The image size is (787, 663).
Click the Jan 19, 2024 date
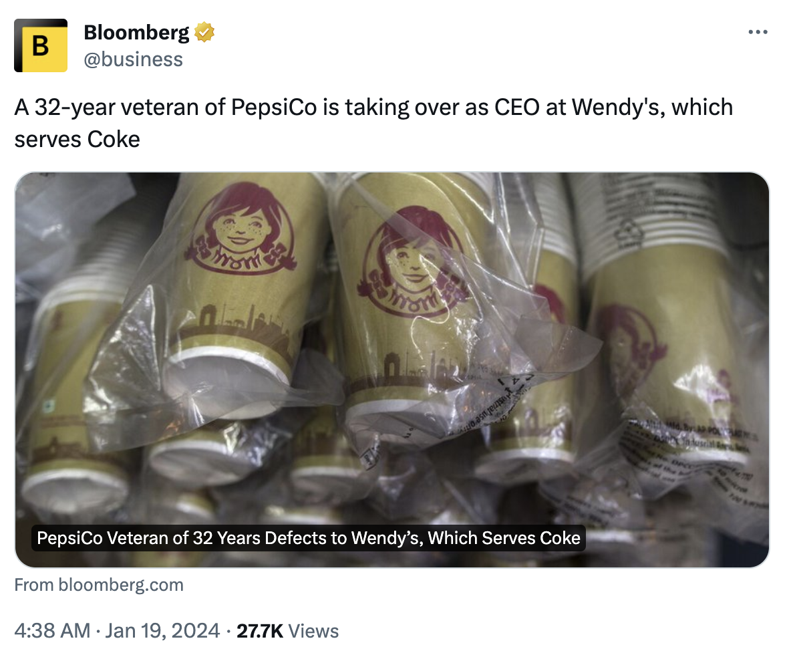[162, 630]
